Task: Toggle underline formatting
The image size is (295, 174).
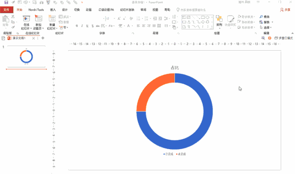Action: [87, 26]
